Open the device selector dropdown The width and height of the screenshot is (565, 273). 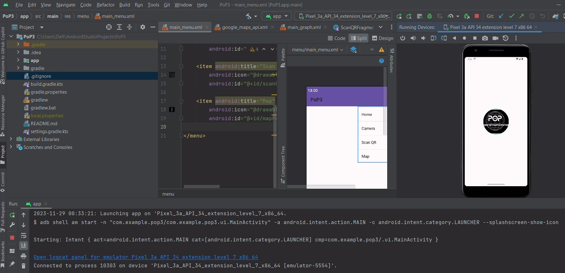[x=345, y=16]
